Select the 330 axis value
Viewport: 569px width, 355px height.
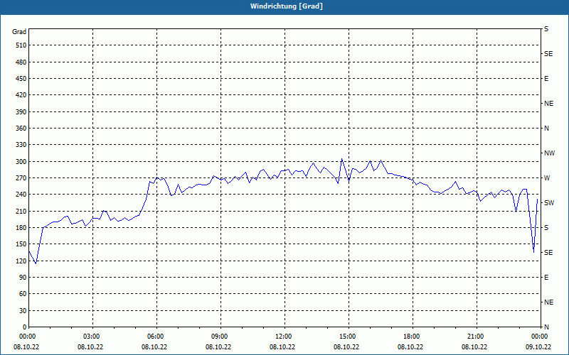[x=21, y=145]
